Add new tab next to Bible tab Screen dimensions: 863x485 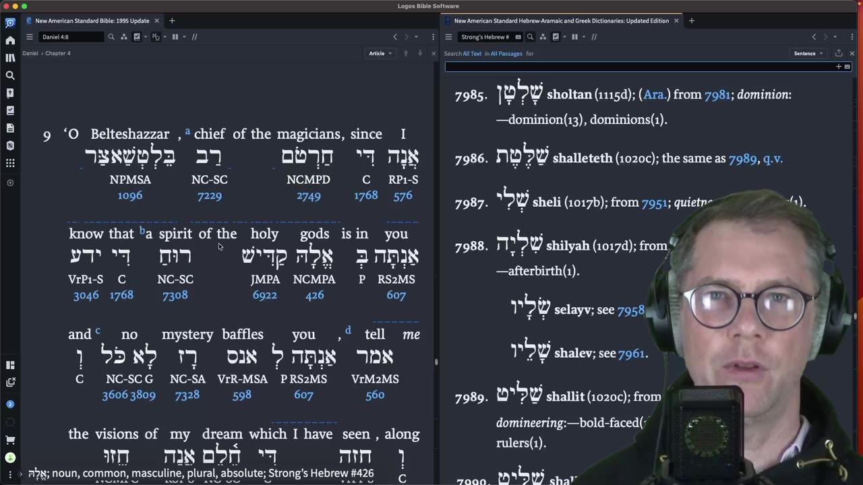[x=172, y=21]
